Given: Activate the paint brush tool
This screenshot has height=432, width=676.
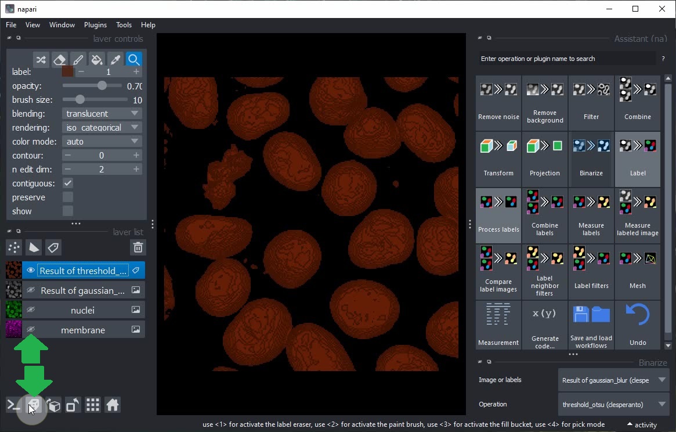Looking at the screenshot, I should 78,60.
